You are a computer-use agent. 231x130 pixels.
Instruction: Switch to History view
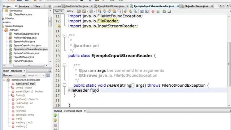[x=69, y=11]
